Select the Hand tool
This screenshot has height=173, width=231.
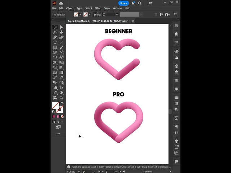(x=61, y=93)
